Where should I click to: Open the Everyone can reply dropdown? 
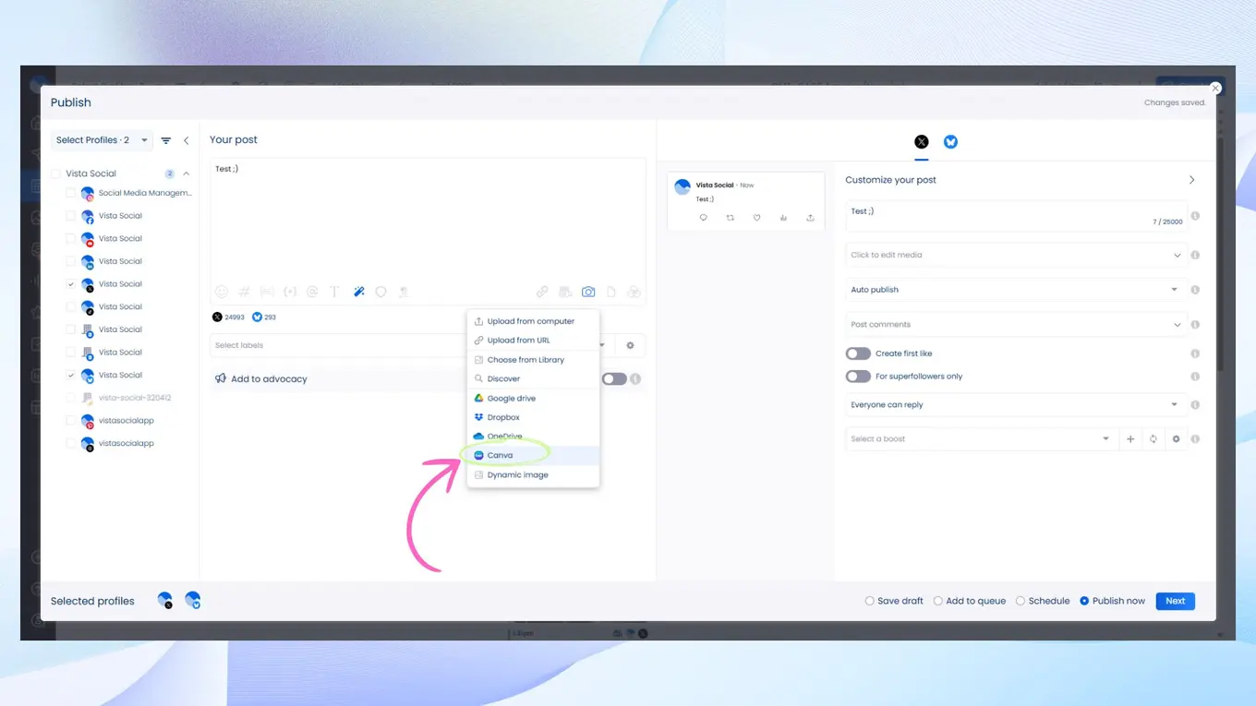point(1014,405)
